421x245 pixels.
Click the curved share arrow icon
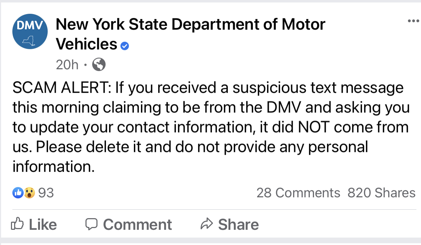(x=206, y=224)
